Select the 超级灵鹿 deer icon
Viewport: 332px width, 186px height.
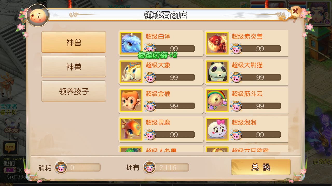pos(131,129)
